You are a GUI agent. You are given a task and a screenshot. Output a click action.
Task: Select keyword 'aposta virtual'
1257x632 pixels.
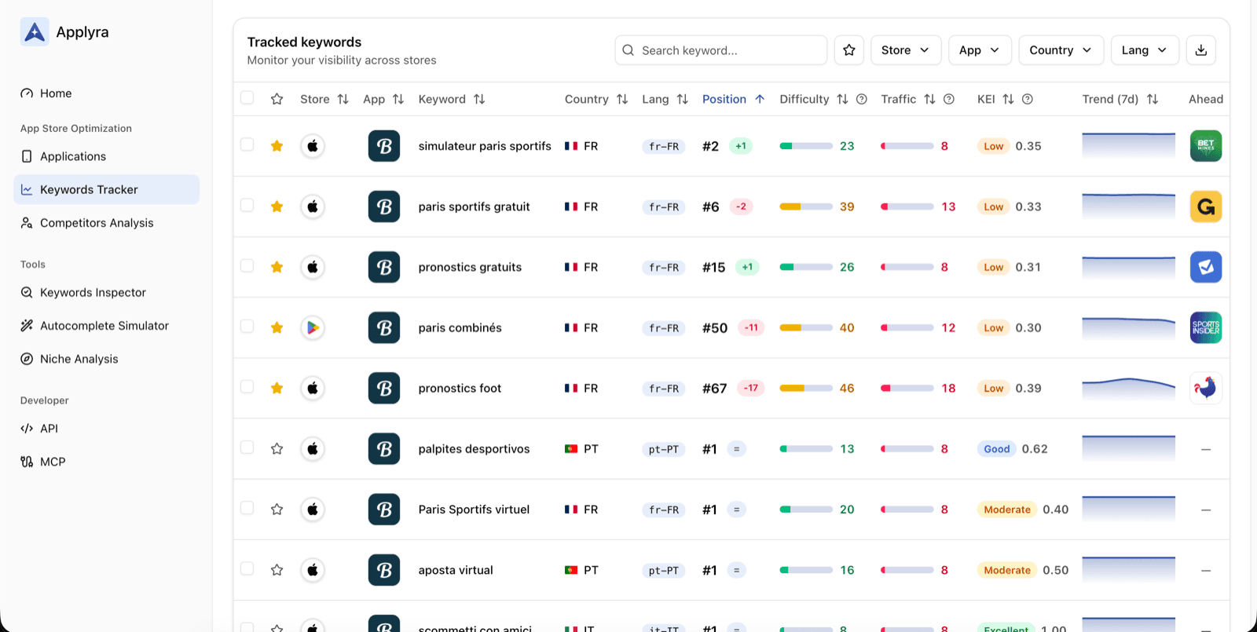pos(456,570)
